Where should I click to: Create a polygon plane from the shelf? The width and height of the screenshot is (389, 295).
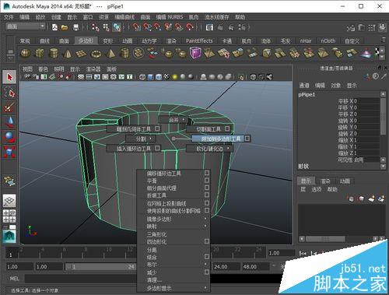(81, 54)
